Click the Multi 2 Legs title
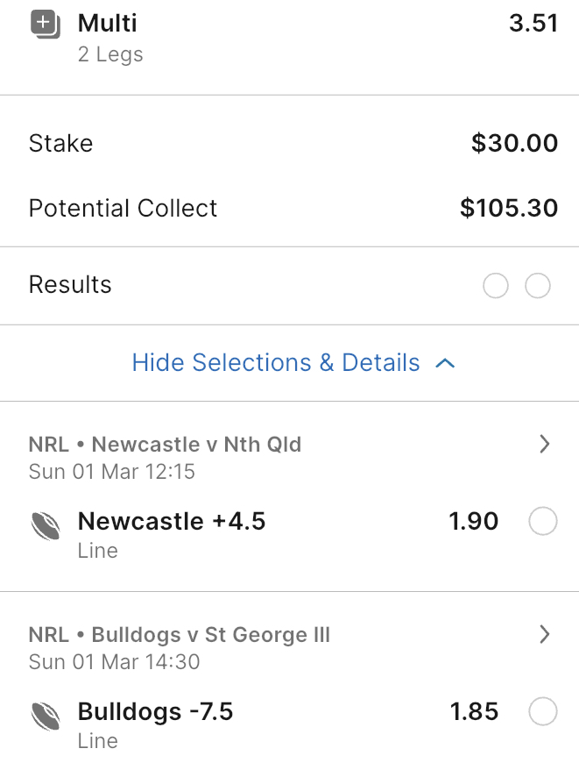Viewport: 579px width, 770px height. click(x=108, y=24)
